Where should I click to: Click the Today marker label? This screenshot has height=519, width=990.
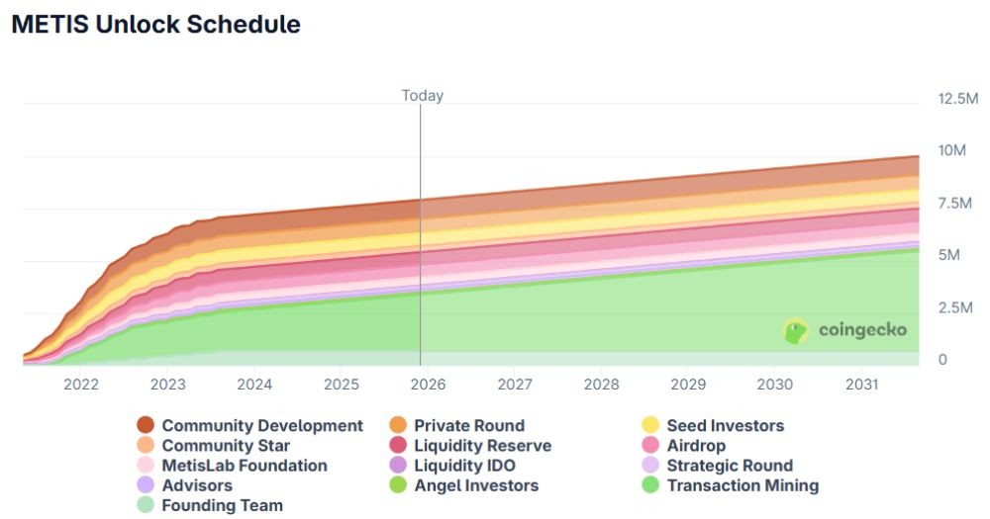[x=422, y=96]
